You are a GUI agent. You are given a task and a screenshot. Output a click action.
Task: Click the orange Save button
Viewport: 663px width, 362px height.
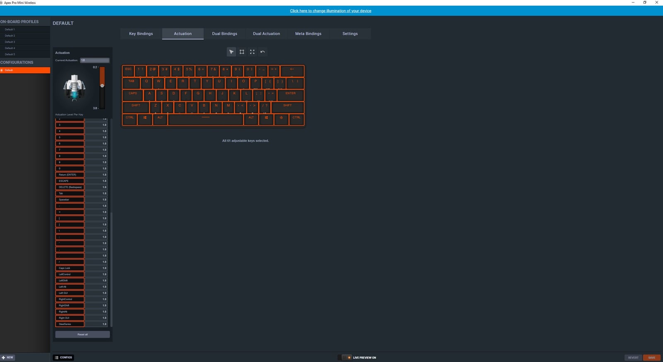pos(651,357)
